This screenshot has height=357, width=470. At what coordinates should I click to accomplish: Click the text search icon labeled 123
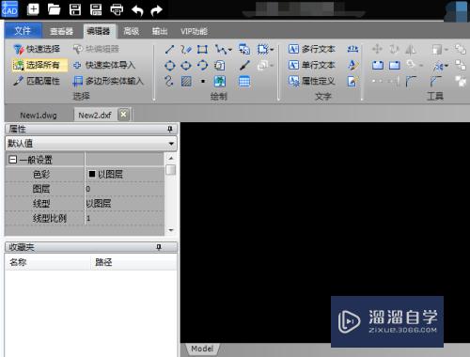(352, 49)
